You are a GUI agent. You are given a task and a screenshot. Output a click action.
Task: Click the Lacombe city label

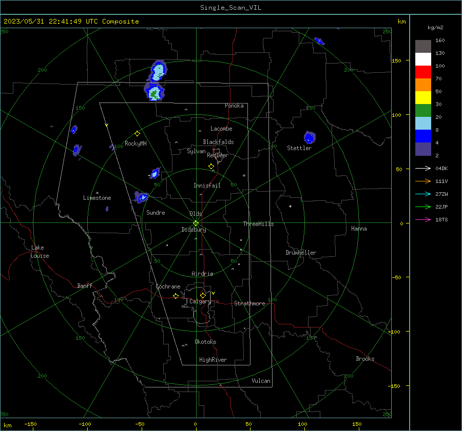click(221, 129)
